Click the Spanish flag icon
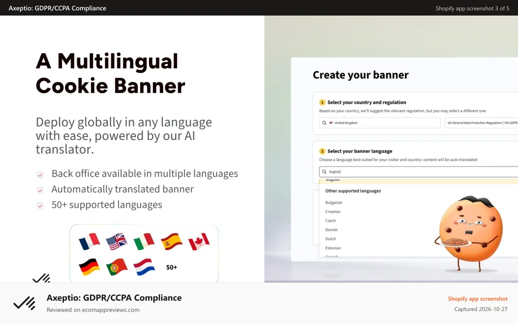This screenshot has height=324, width=518. 171,241
